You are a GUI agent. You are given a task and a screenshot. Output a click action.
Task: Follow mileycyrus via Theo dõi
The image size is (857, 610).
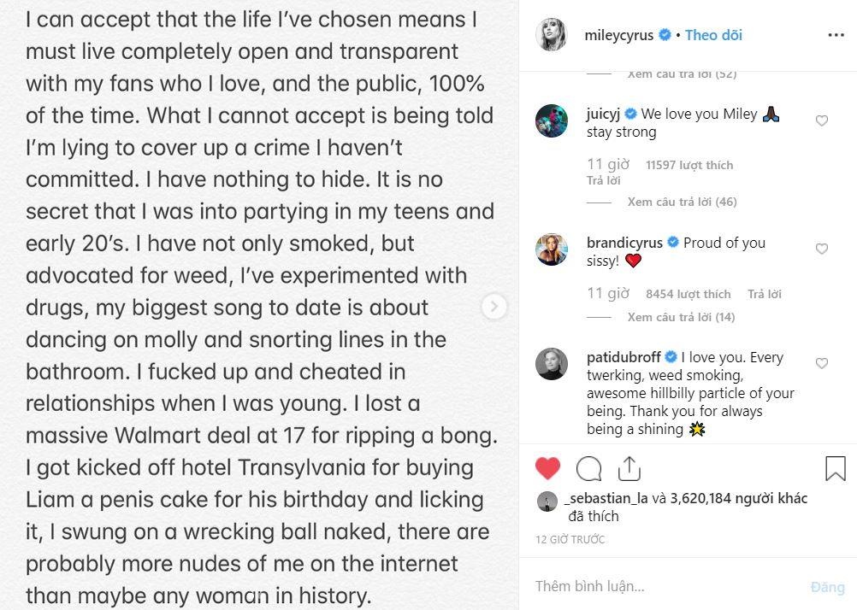click(x=713, y=35)
